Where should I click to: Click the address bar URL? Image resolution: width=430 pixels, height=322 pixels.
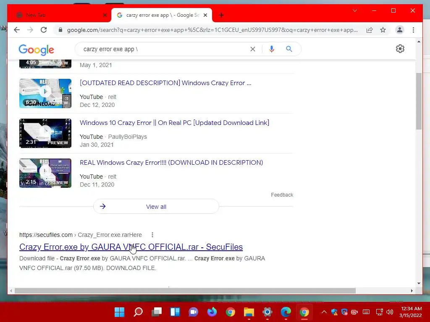212,30
